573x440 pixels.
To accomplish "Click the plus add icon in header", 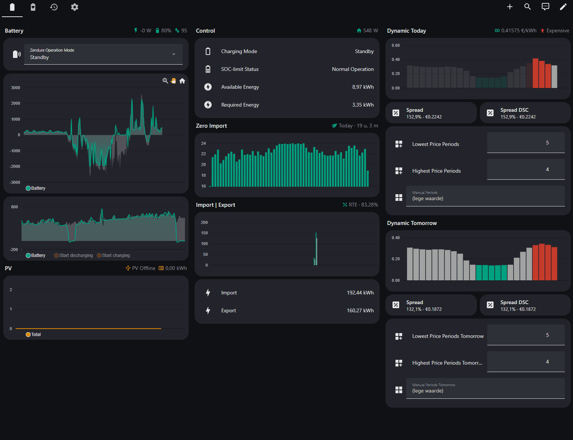I will tap(510, 7).
